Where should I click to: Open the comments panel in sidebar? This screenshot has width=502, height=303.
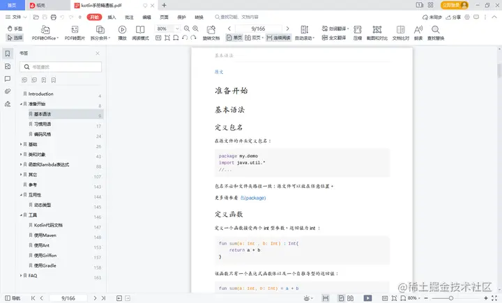coord(8,79)
